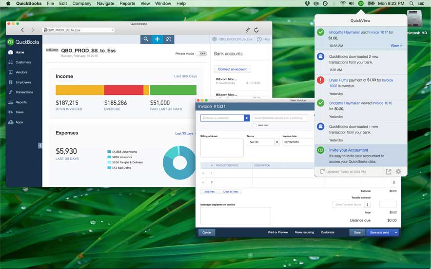Click green paid bar segment
431x269 pixels.
point(173,90)
